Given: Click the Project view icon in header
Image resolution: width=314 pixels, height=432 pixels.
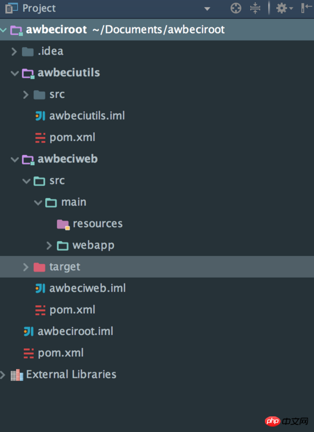Looking at the screenshot, I should click(11, 8).
